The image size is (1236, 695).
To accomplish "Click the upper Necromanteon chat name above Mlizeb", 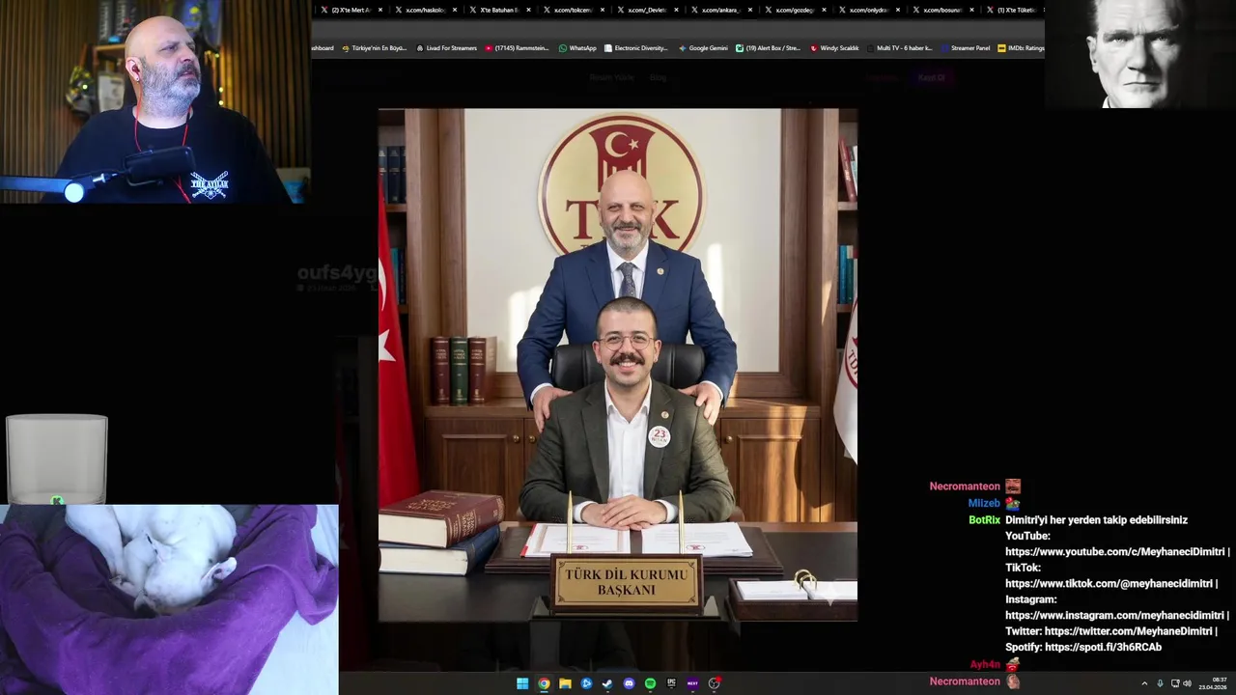I will coord(965,486).
